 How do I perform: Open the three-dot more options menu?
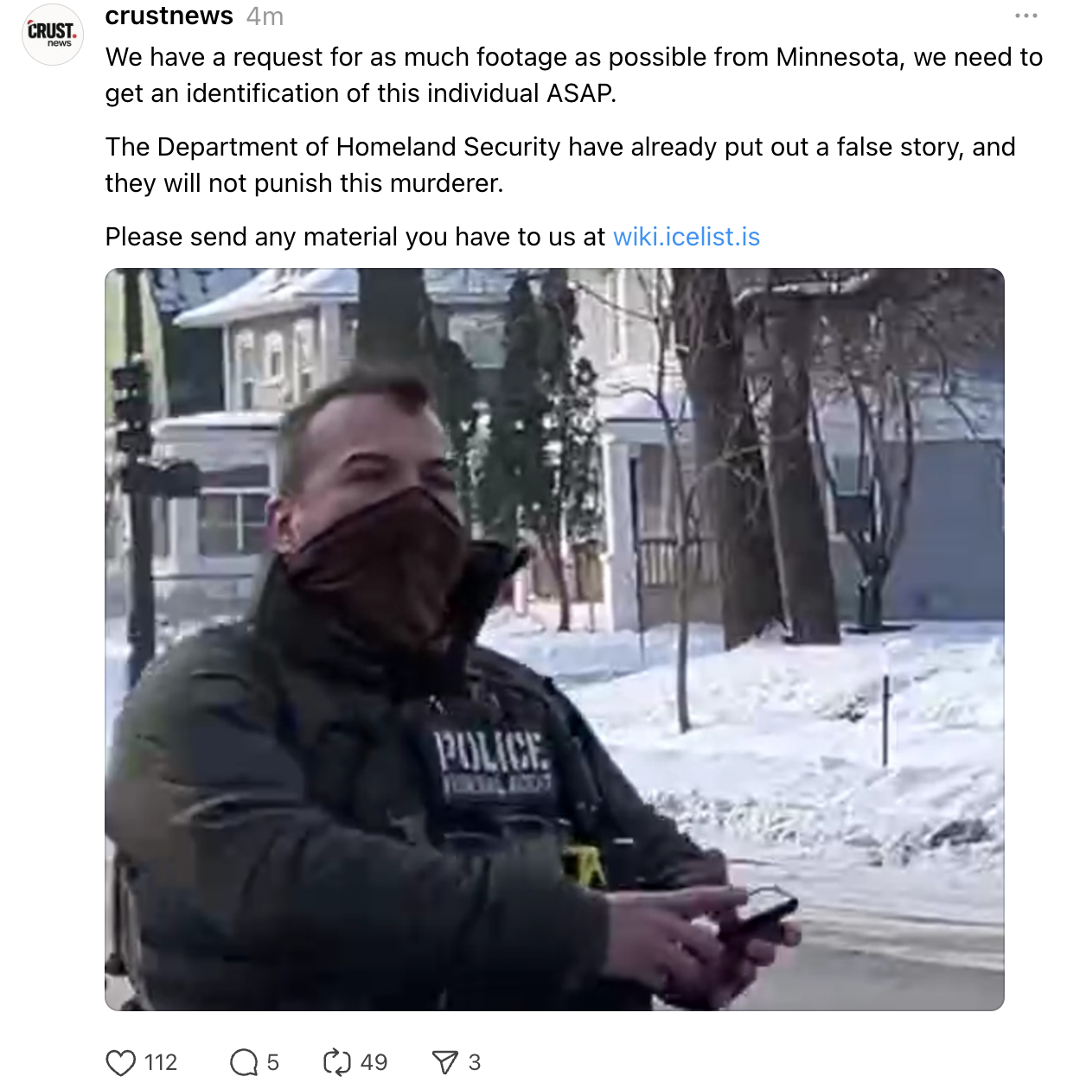click(1026, 16)
